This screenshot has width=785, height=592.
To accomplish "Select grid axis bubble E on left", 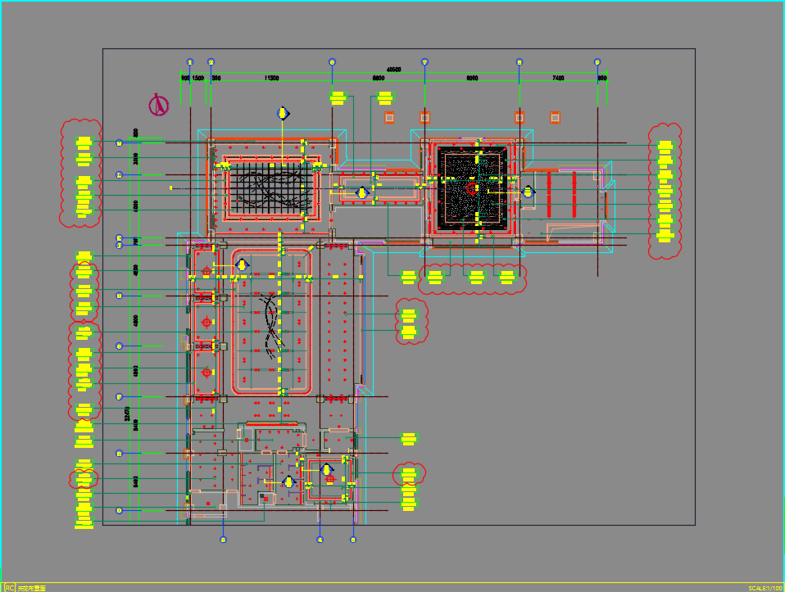I will (119, 454).
